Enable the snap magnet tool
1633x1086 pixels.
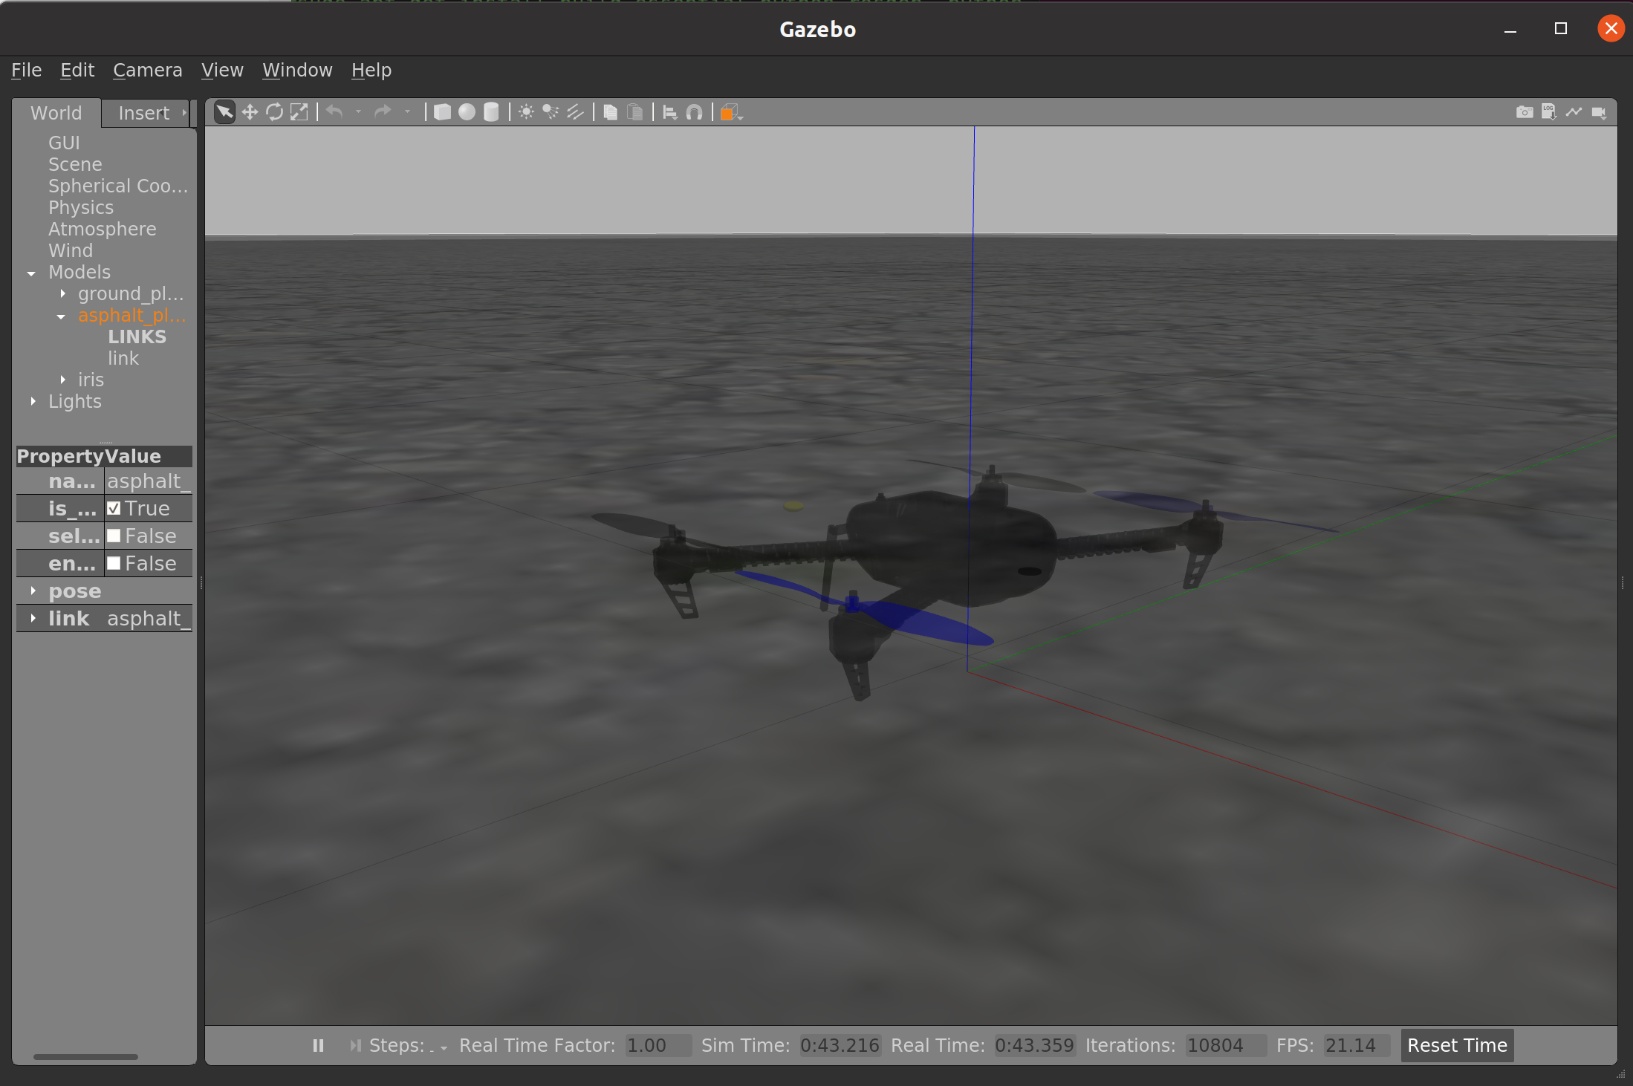point(694,112)
